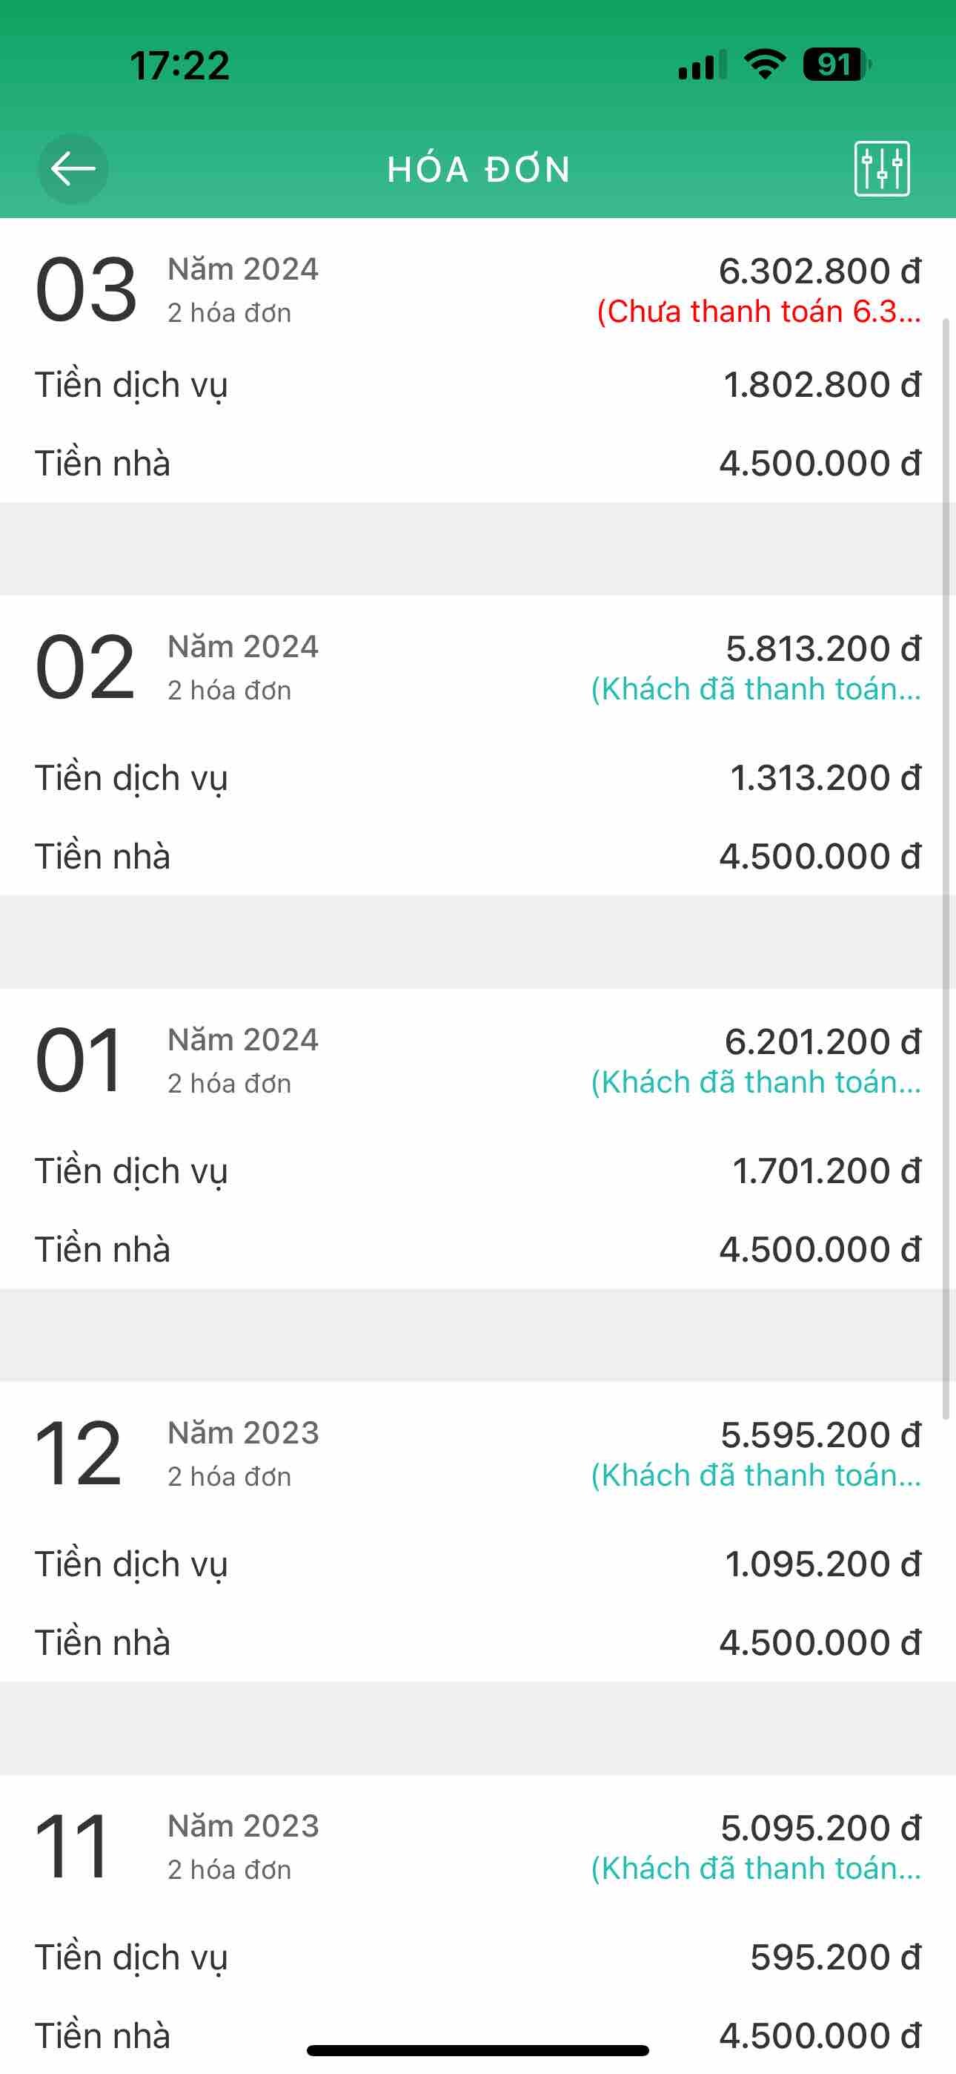The image size is (956, 2074).
Task: Open the month 03 invoice heading
Action: tap(86, 289)
